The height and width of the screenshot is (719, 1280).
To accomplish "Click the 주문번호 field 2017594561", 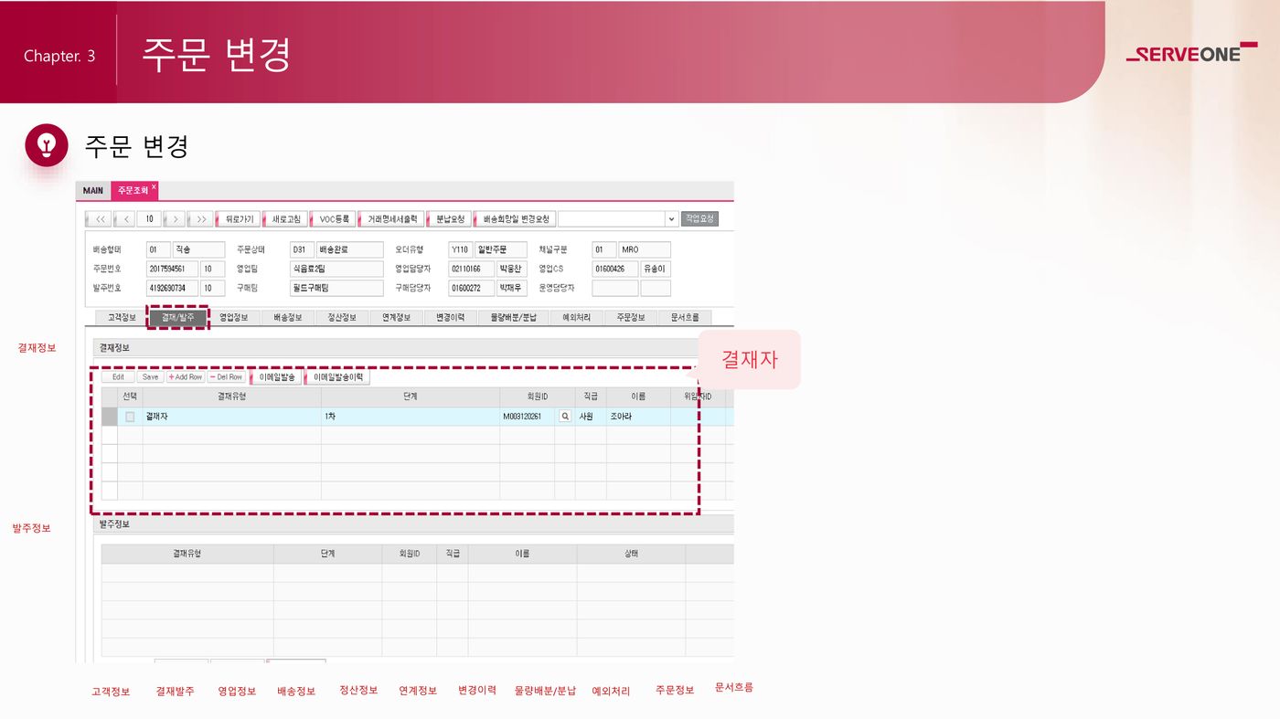I will (x=172, y=270).
